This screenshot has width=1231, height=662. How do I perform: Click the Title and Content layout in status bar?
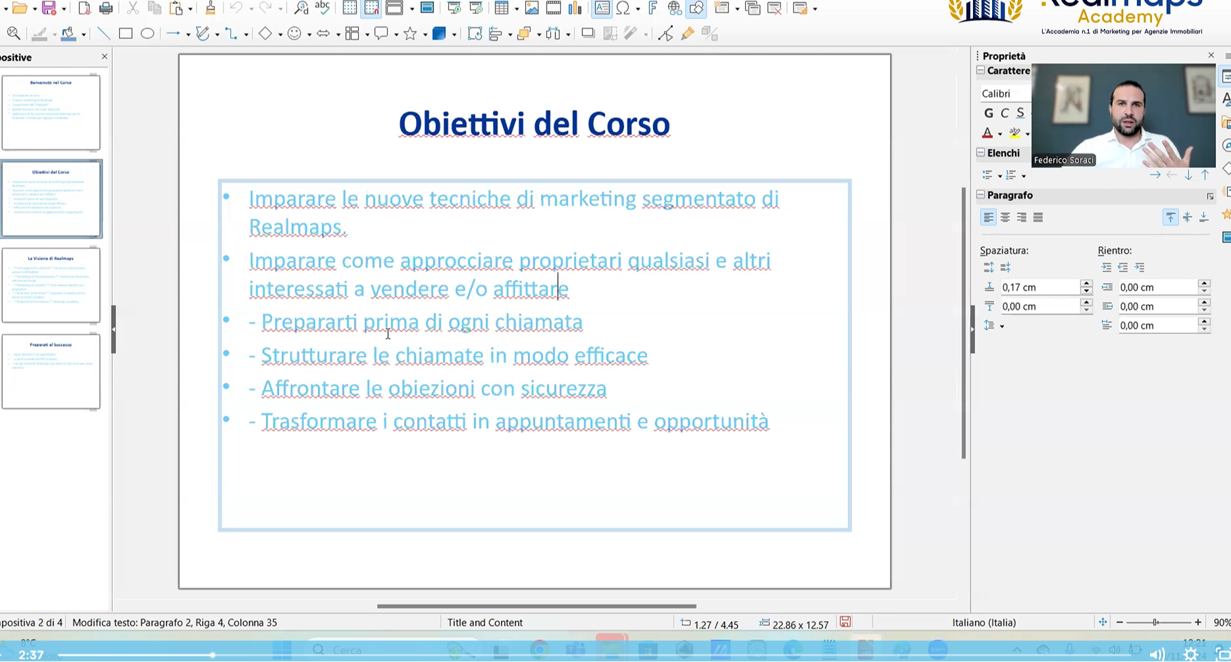(485, 622)
